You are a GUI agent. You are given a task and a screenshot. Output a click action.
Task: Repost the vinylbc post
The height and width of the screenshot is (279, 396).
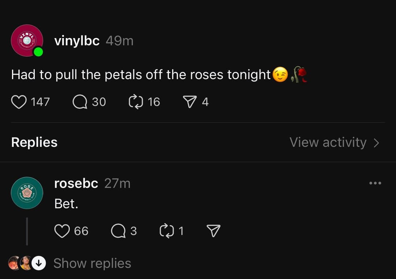pyautogui.click(x=135, y=102)
